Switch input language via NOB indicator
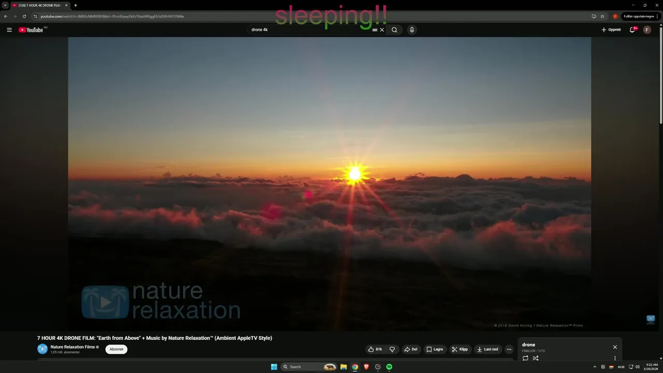 click(x=621, y=367)
